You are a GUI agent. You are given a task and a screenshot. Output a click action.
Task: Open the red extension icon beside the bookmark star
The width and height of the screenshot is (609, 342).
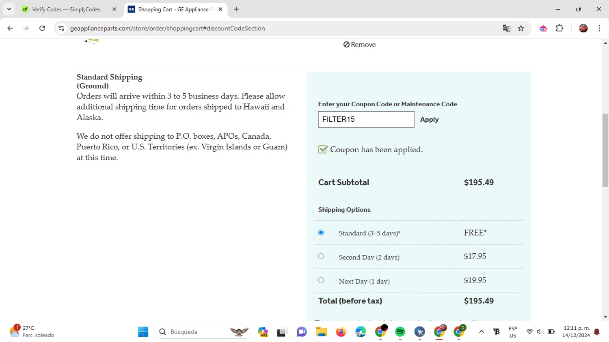point(543,28)
